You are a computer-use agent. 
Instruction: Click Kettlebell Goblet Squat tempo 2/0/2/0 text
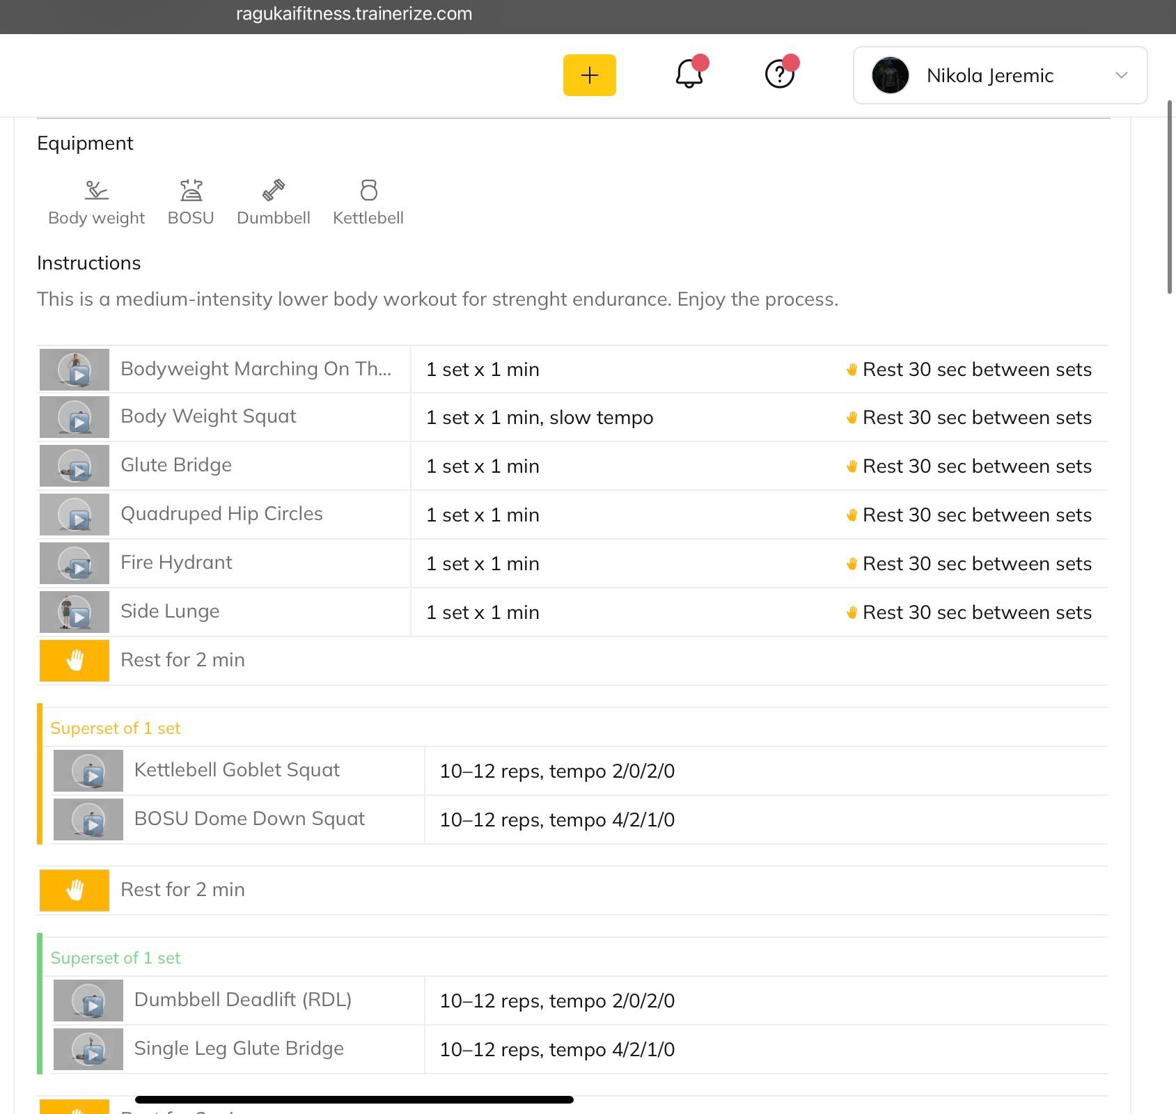coord(557,771)
